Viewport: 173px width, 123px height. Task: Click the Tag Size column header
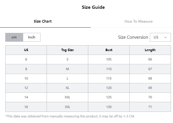(67, 50)
